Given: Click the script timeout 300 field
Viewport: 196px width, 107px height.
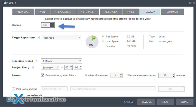Looking at the screenshot, I should (171, 89).
